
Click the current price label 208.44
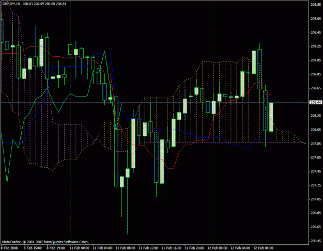click(316, 102)
